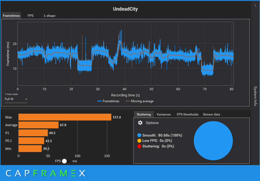260x181 pixels.
Task: Collapse the side panel with chevron arrow
Action: click(x=255, y=6)
